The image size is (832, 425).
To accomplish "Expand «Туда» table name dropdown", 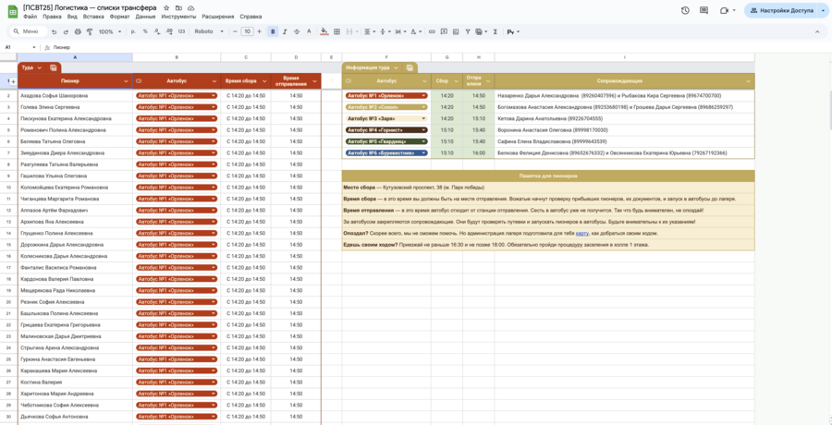I will coord(39,67).
